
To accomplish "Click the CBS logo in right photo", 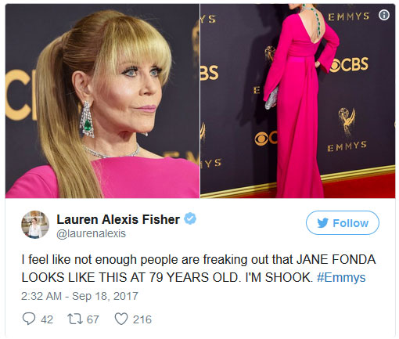I will point(349,64).
